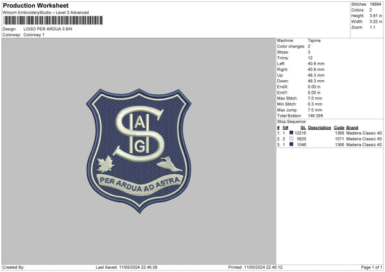The width and height of the screenshot is (385, 272).
Task: Click Madeira Classic 40 in row 2
Action: (x=364, y=139)
